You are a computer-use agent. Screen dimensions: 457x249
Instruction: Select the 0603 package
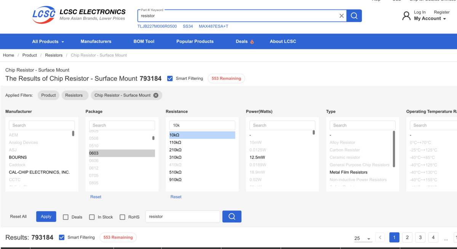coord(122,153)
